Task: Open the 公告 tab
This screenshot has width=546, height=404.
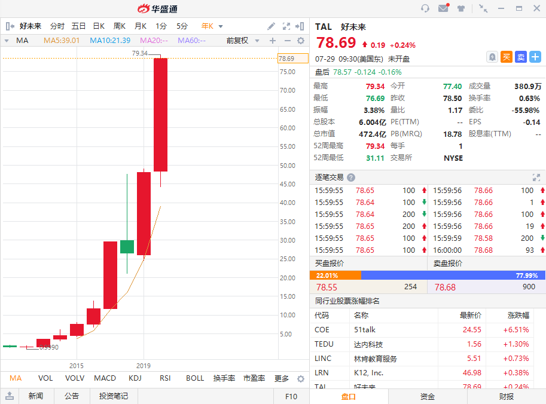Action: point(72,396)
